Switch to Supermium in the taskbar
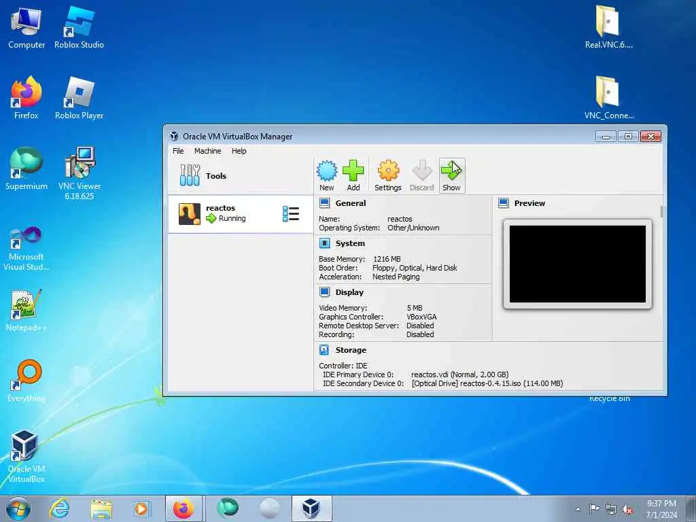696x522 pixels. pos(228,508)
